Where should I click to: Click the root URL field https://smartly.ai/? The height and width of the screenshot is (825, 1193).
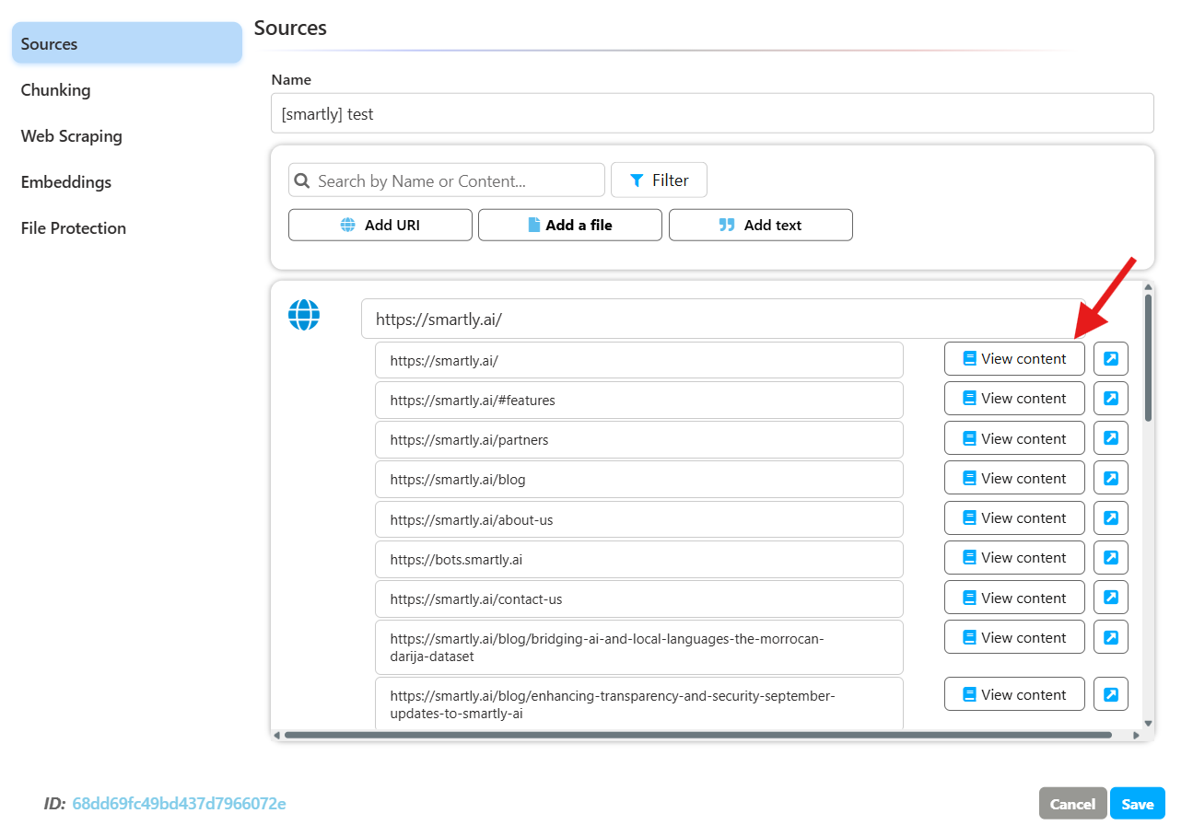coord(724,319)
